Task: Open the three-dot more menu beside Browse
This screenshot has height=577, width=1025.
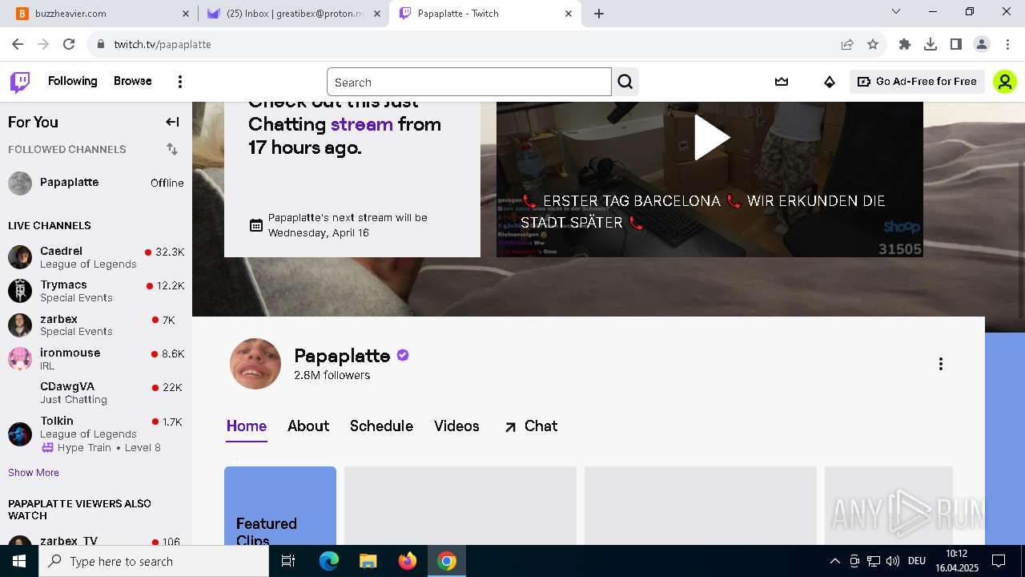Action: 180,82
